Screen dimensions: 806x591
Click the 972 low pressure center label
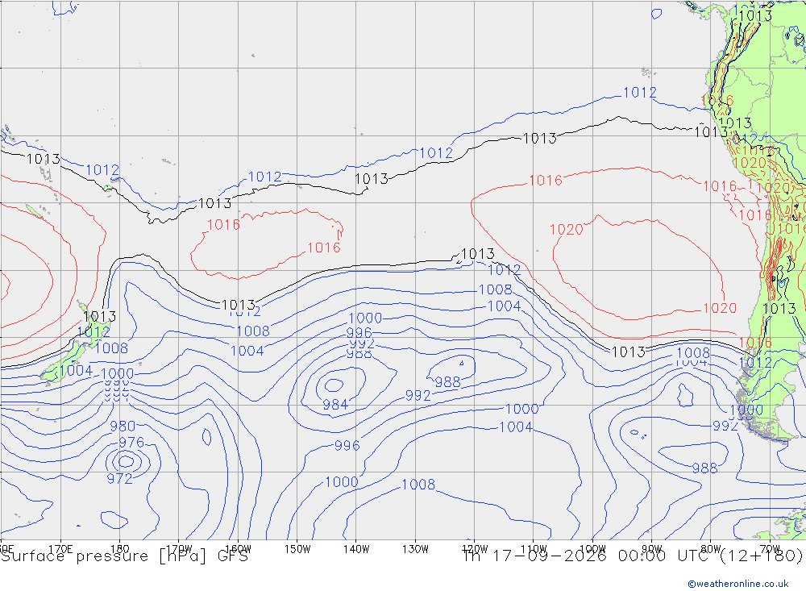[120, 479]
